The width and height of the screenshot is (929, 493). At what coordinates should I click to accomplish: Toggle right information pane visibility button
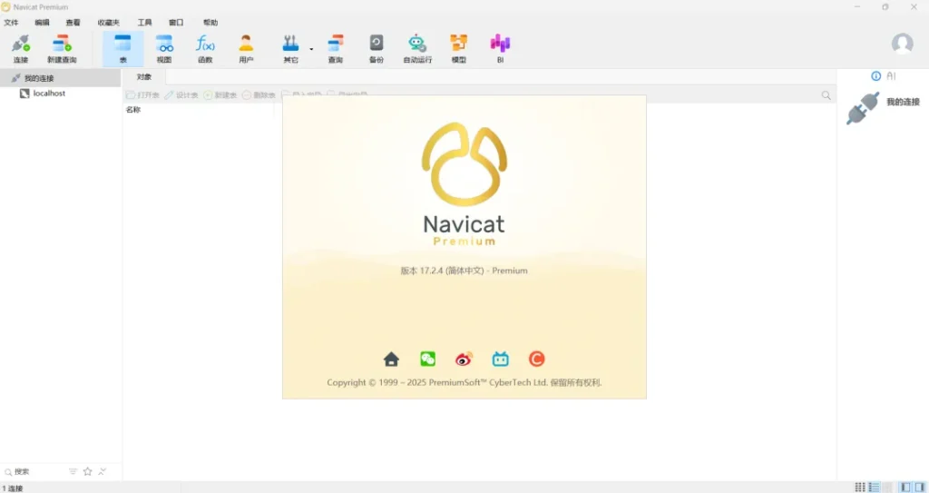[920, 487]
